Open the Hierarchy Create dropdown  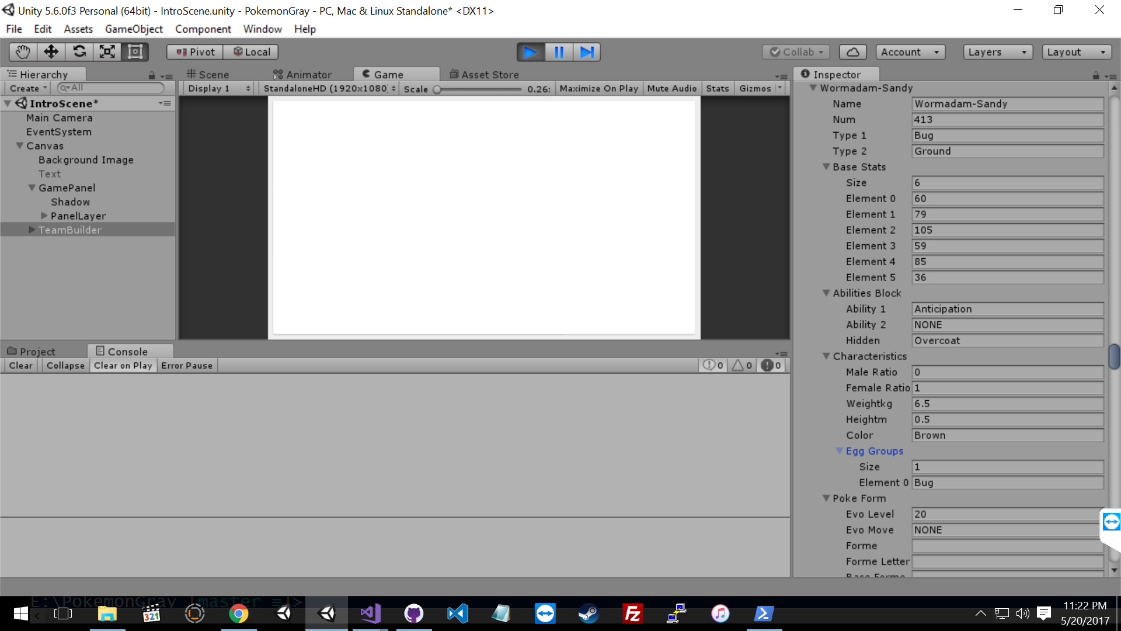pyautogui.click(x=27, y=88)
